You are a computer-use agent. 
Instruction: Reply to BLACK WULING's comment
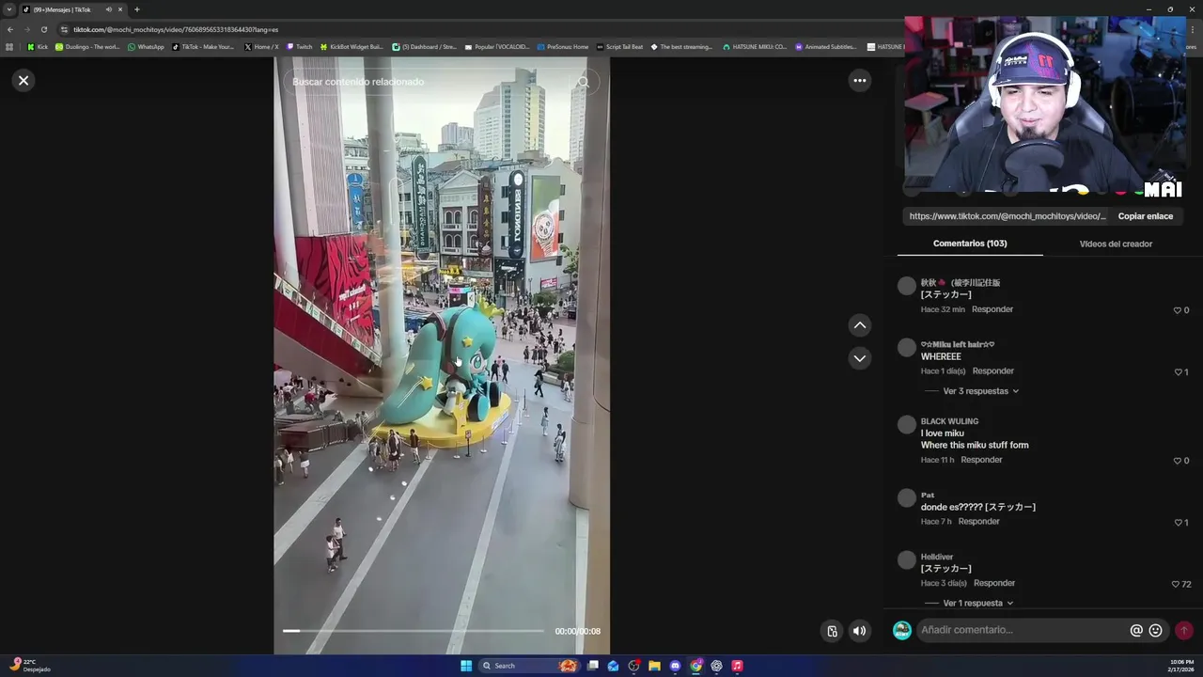(x=981, y=460)
